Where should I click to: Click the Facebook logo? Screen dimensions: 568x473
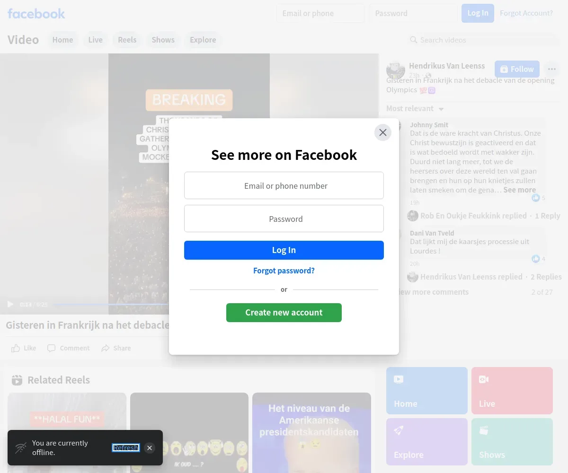[x=36, y=13]
